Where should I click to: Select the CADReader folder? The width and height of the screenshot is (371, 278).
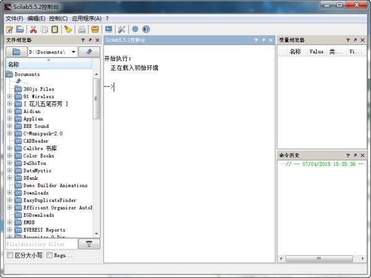[x=32, y=141]
